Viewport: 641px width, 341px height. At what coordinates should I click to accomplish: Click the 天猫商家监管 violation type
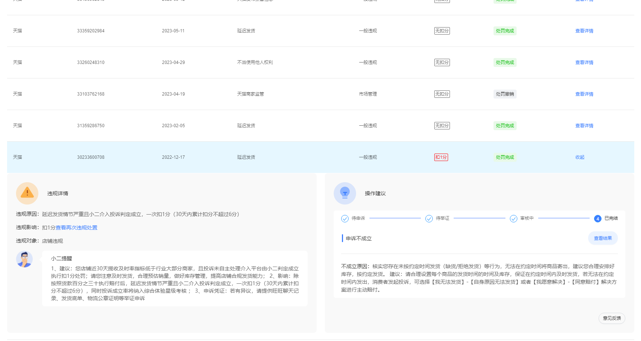tap(251, 94)
